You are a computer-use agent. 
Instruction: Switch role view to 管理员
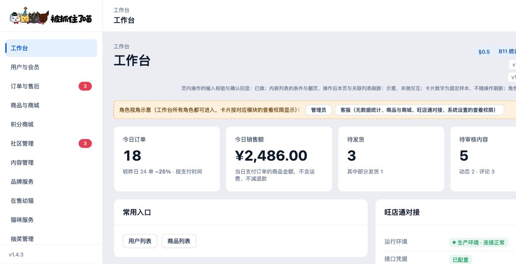pos(319,110)
